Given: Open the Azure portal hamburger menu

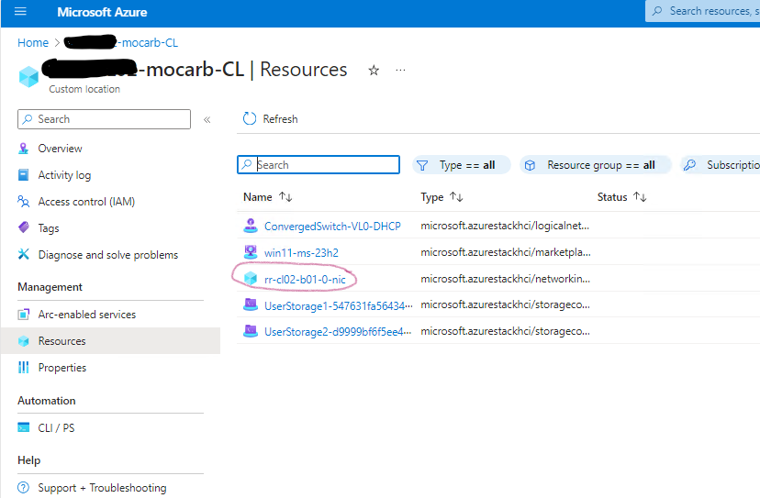Looking at the screenshot, I should coord(20,11).
